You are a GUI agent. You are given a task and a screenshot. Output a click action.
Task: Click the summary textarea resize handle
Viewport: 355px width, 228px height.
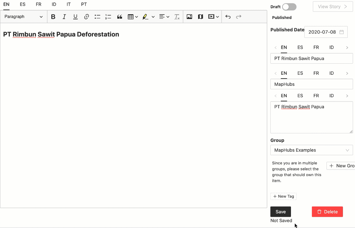[351, 131]
